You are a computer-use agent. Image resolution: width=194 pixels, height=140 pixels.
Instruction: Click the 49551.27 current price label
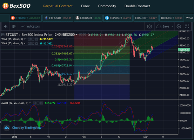coord(184,50)
